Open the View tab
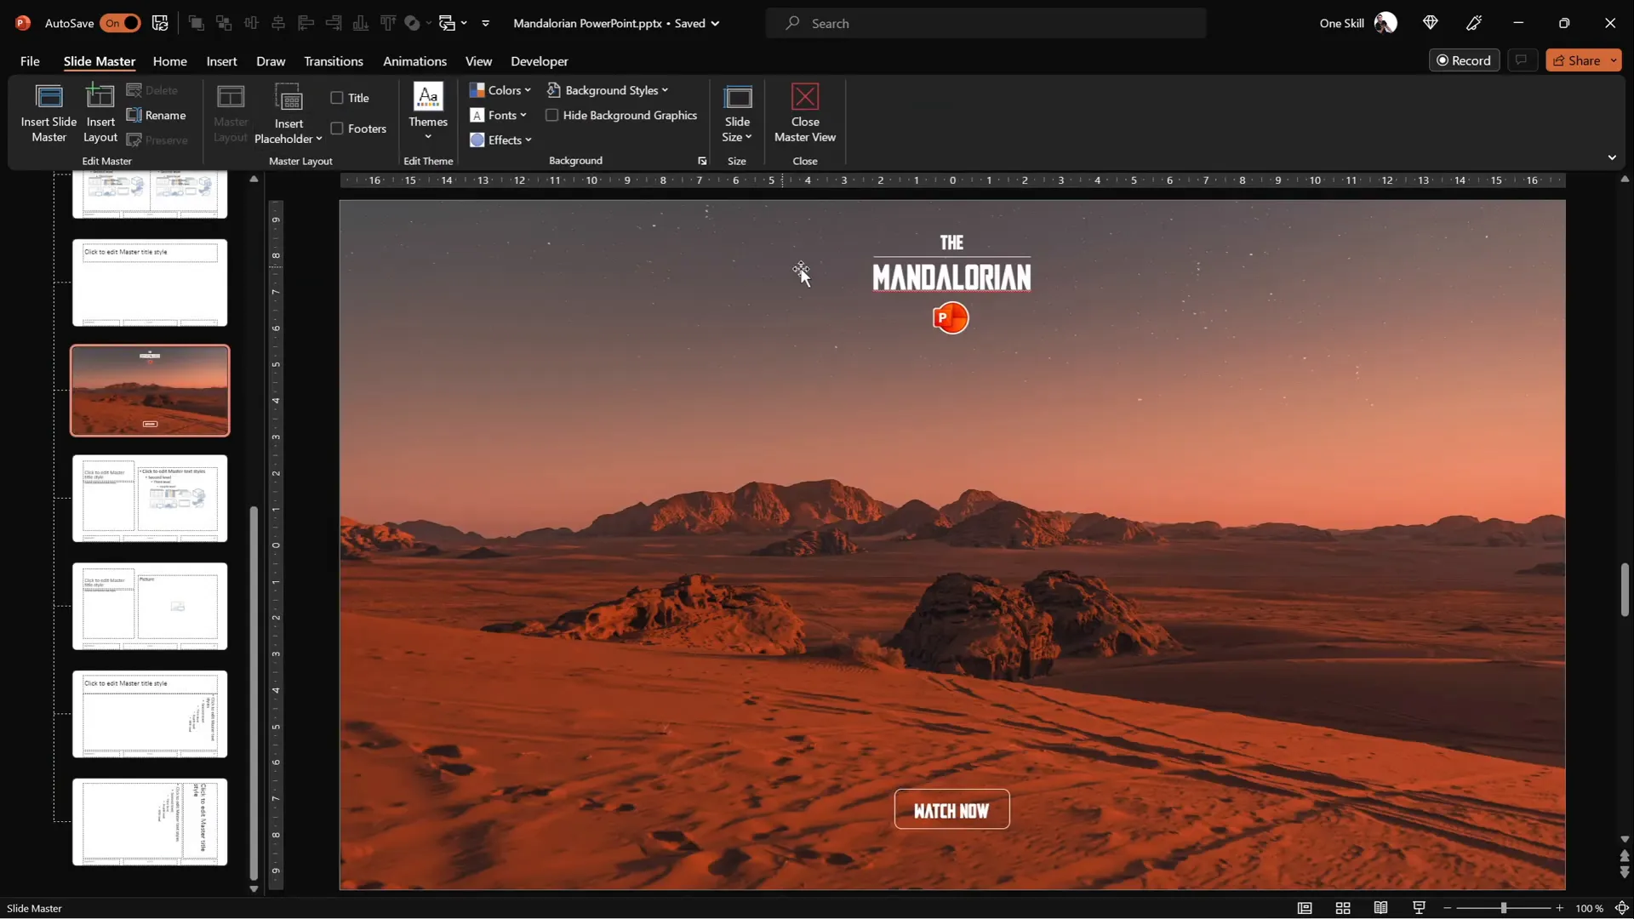Viewport: 1634px width, 919px height. tap(478, 61)
